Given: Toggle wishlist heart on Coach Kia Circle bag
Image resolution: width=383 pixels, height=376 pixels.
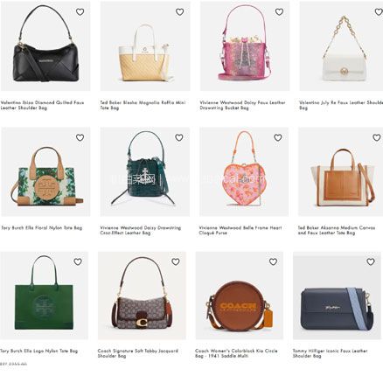Looking at the screenshot, I should 273,261.
